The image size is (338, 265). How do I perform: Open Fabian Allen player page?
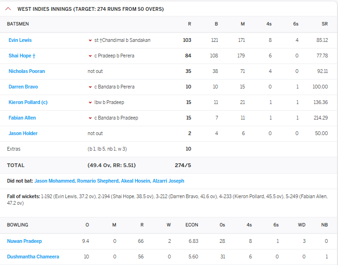point(22,118)
